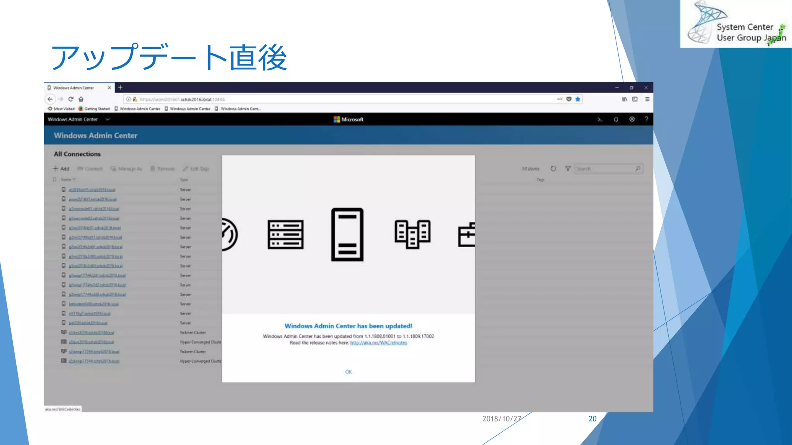Viewport: 792px width, 445px height.
Task: Maximize or restore the browser window
Action: point(631,88)
